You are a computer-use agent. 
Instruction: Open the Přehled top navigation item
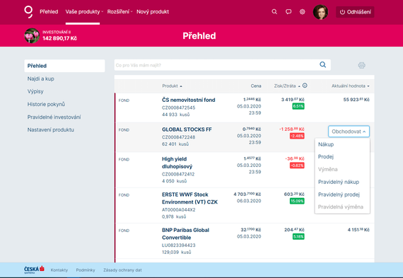pyautogui.click(x=49, y=12)
